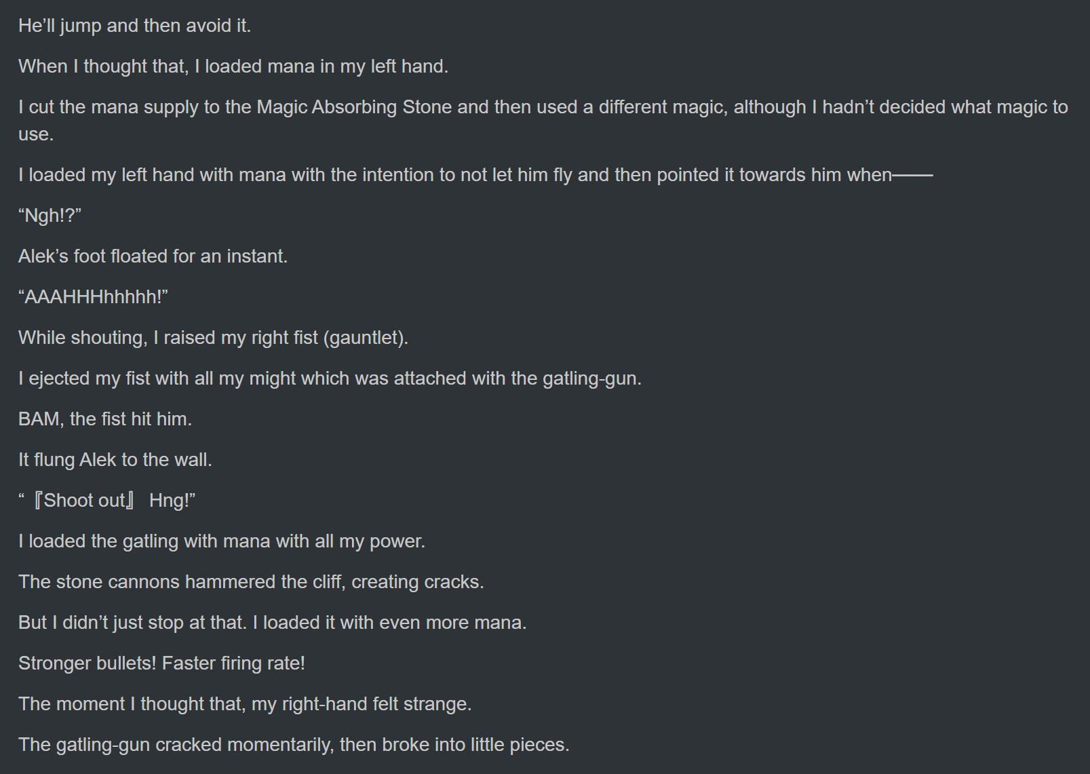Click the sentence about right-hand feeling strange
Screen dimensions: 1090x774
point(245,704)
